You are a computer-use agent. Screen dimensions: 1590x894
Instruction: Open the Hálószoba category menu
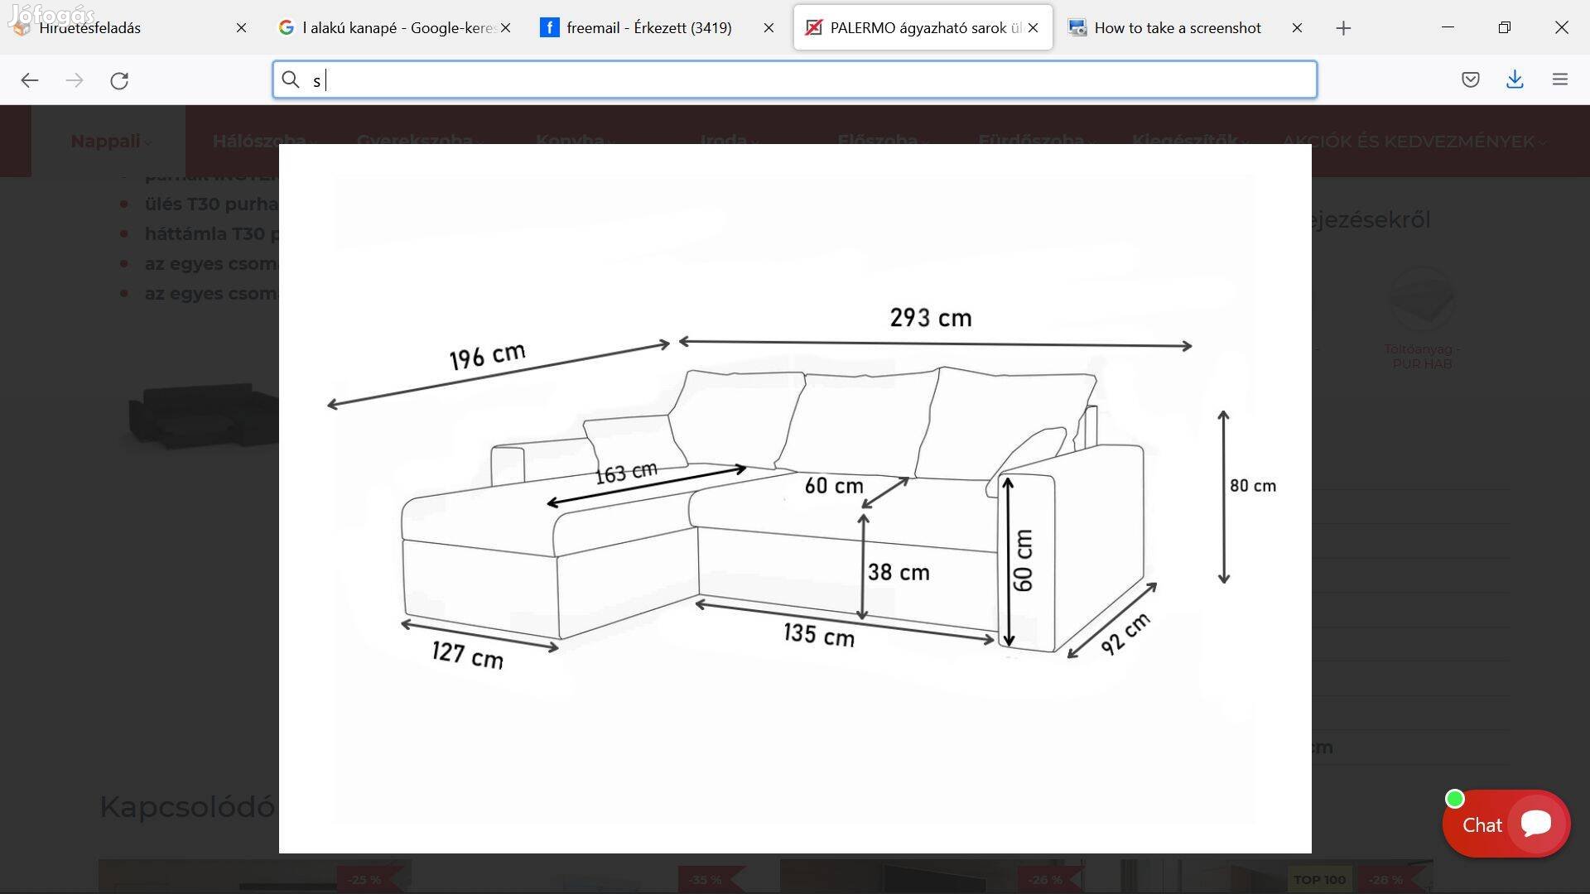coord(263,141)
